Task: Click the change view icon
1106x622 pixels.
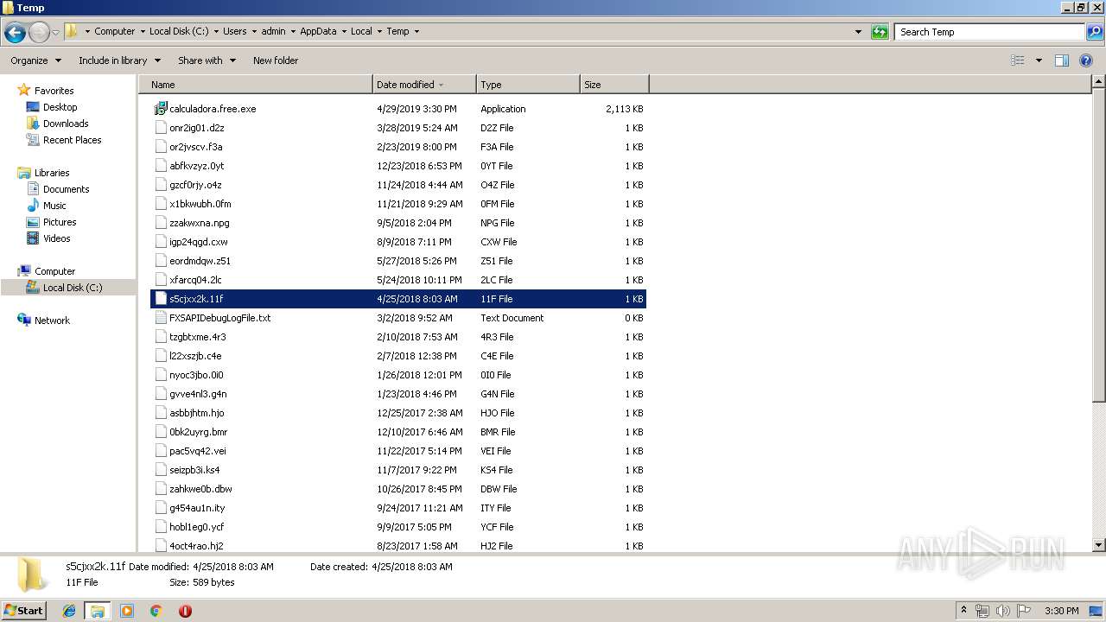Action: click(1018, 60)
